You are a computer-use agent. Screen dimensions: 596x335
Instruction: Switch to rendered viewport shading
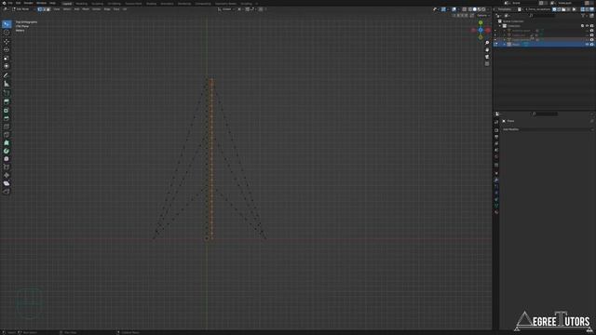(483, 9)
